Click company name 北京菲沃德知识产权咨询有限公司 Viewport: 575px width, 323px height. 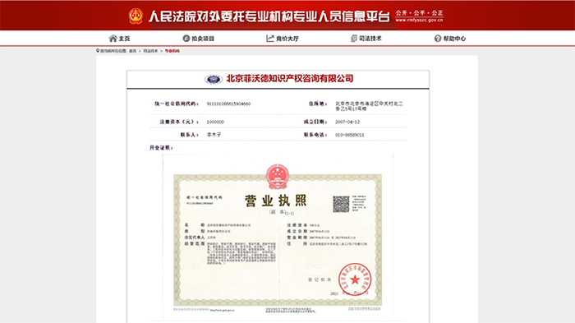click(x=290, y=79)
